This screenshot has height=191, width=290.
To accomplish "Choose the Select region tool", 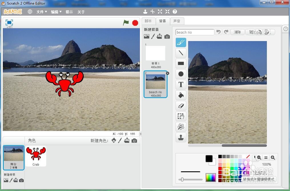I will point(181,116).
